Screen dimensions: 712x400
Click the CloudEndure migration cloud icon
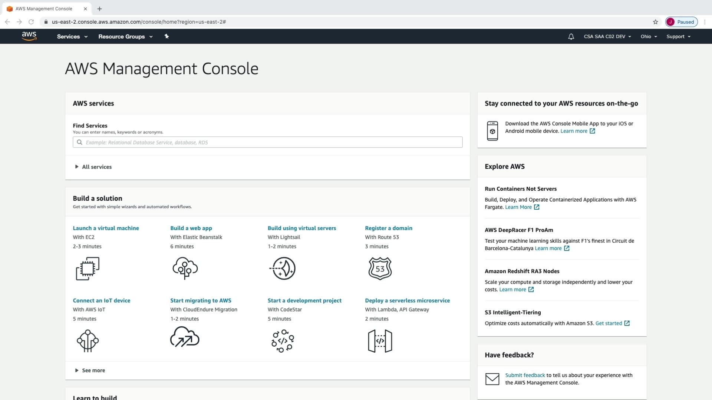[x=185, y=337]
